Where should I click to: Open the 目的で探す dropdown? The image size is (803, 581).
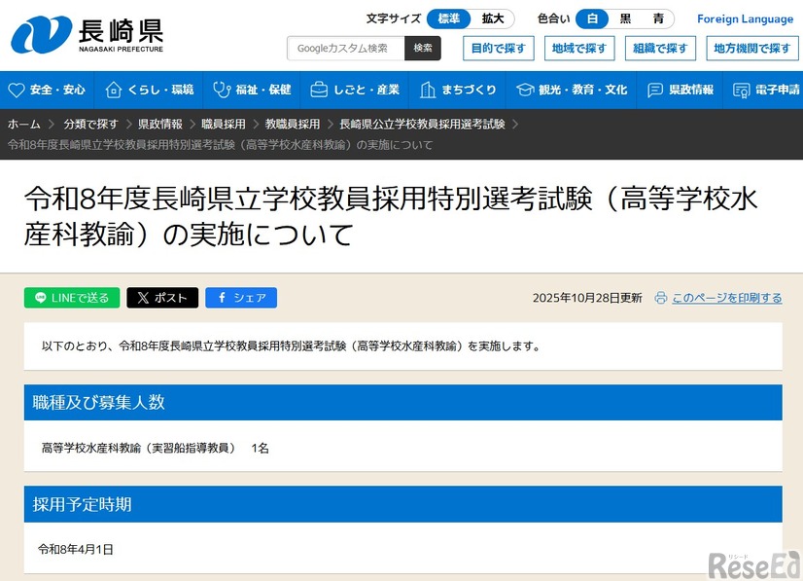(498, 47)
